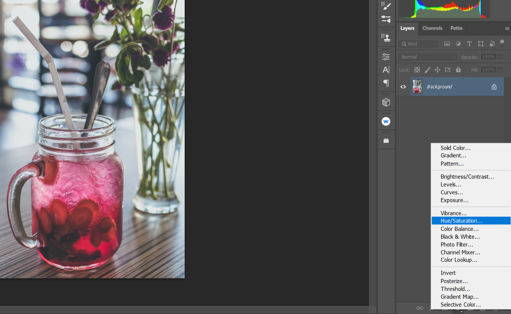
Task: Open the Clone Source panel icon
Action: click(386, 37)
